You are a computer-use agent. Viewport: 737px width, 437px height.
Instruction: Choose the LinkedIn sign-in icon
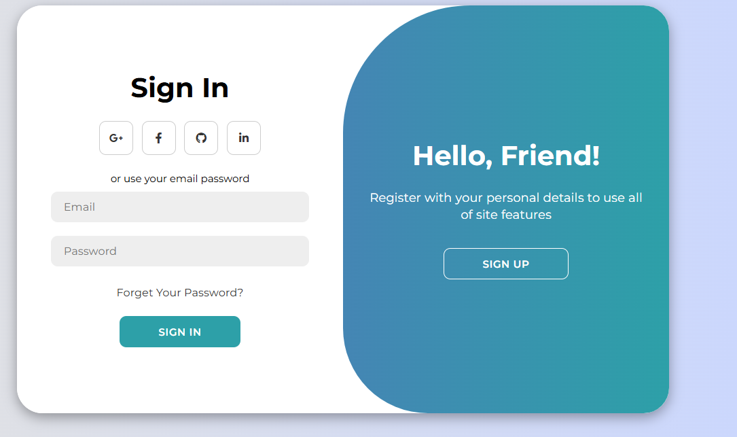point(243,137)
